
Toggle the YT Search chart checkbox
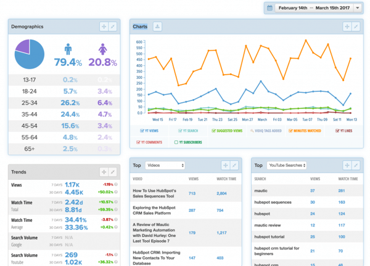pos(180,131)
